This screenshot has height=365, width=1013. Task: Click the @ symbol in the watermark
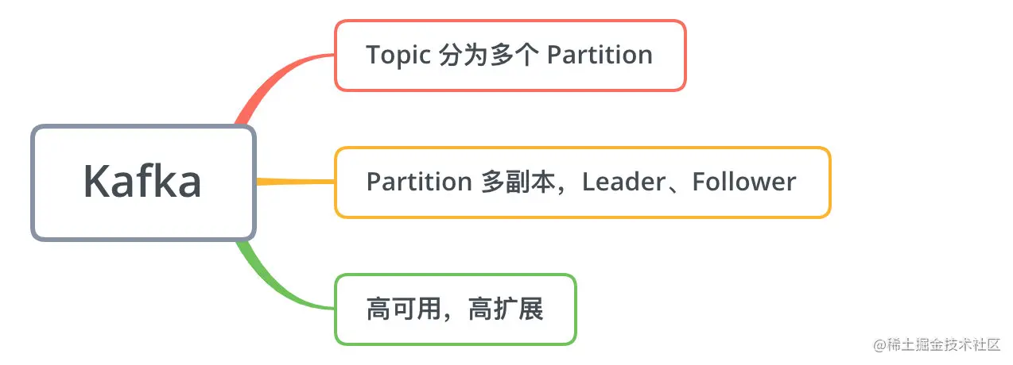pos(880,346)
